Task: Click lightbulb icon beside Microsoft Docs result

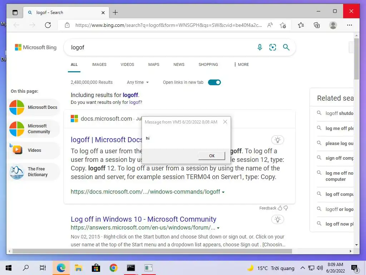Action: (x=277, y=140)
